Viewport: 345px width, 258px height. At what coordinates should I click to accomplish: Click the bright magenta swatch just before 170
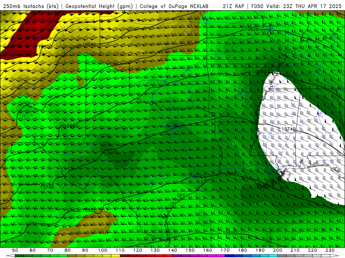click(221, 256)
